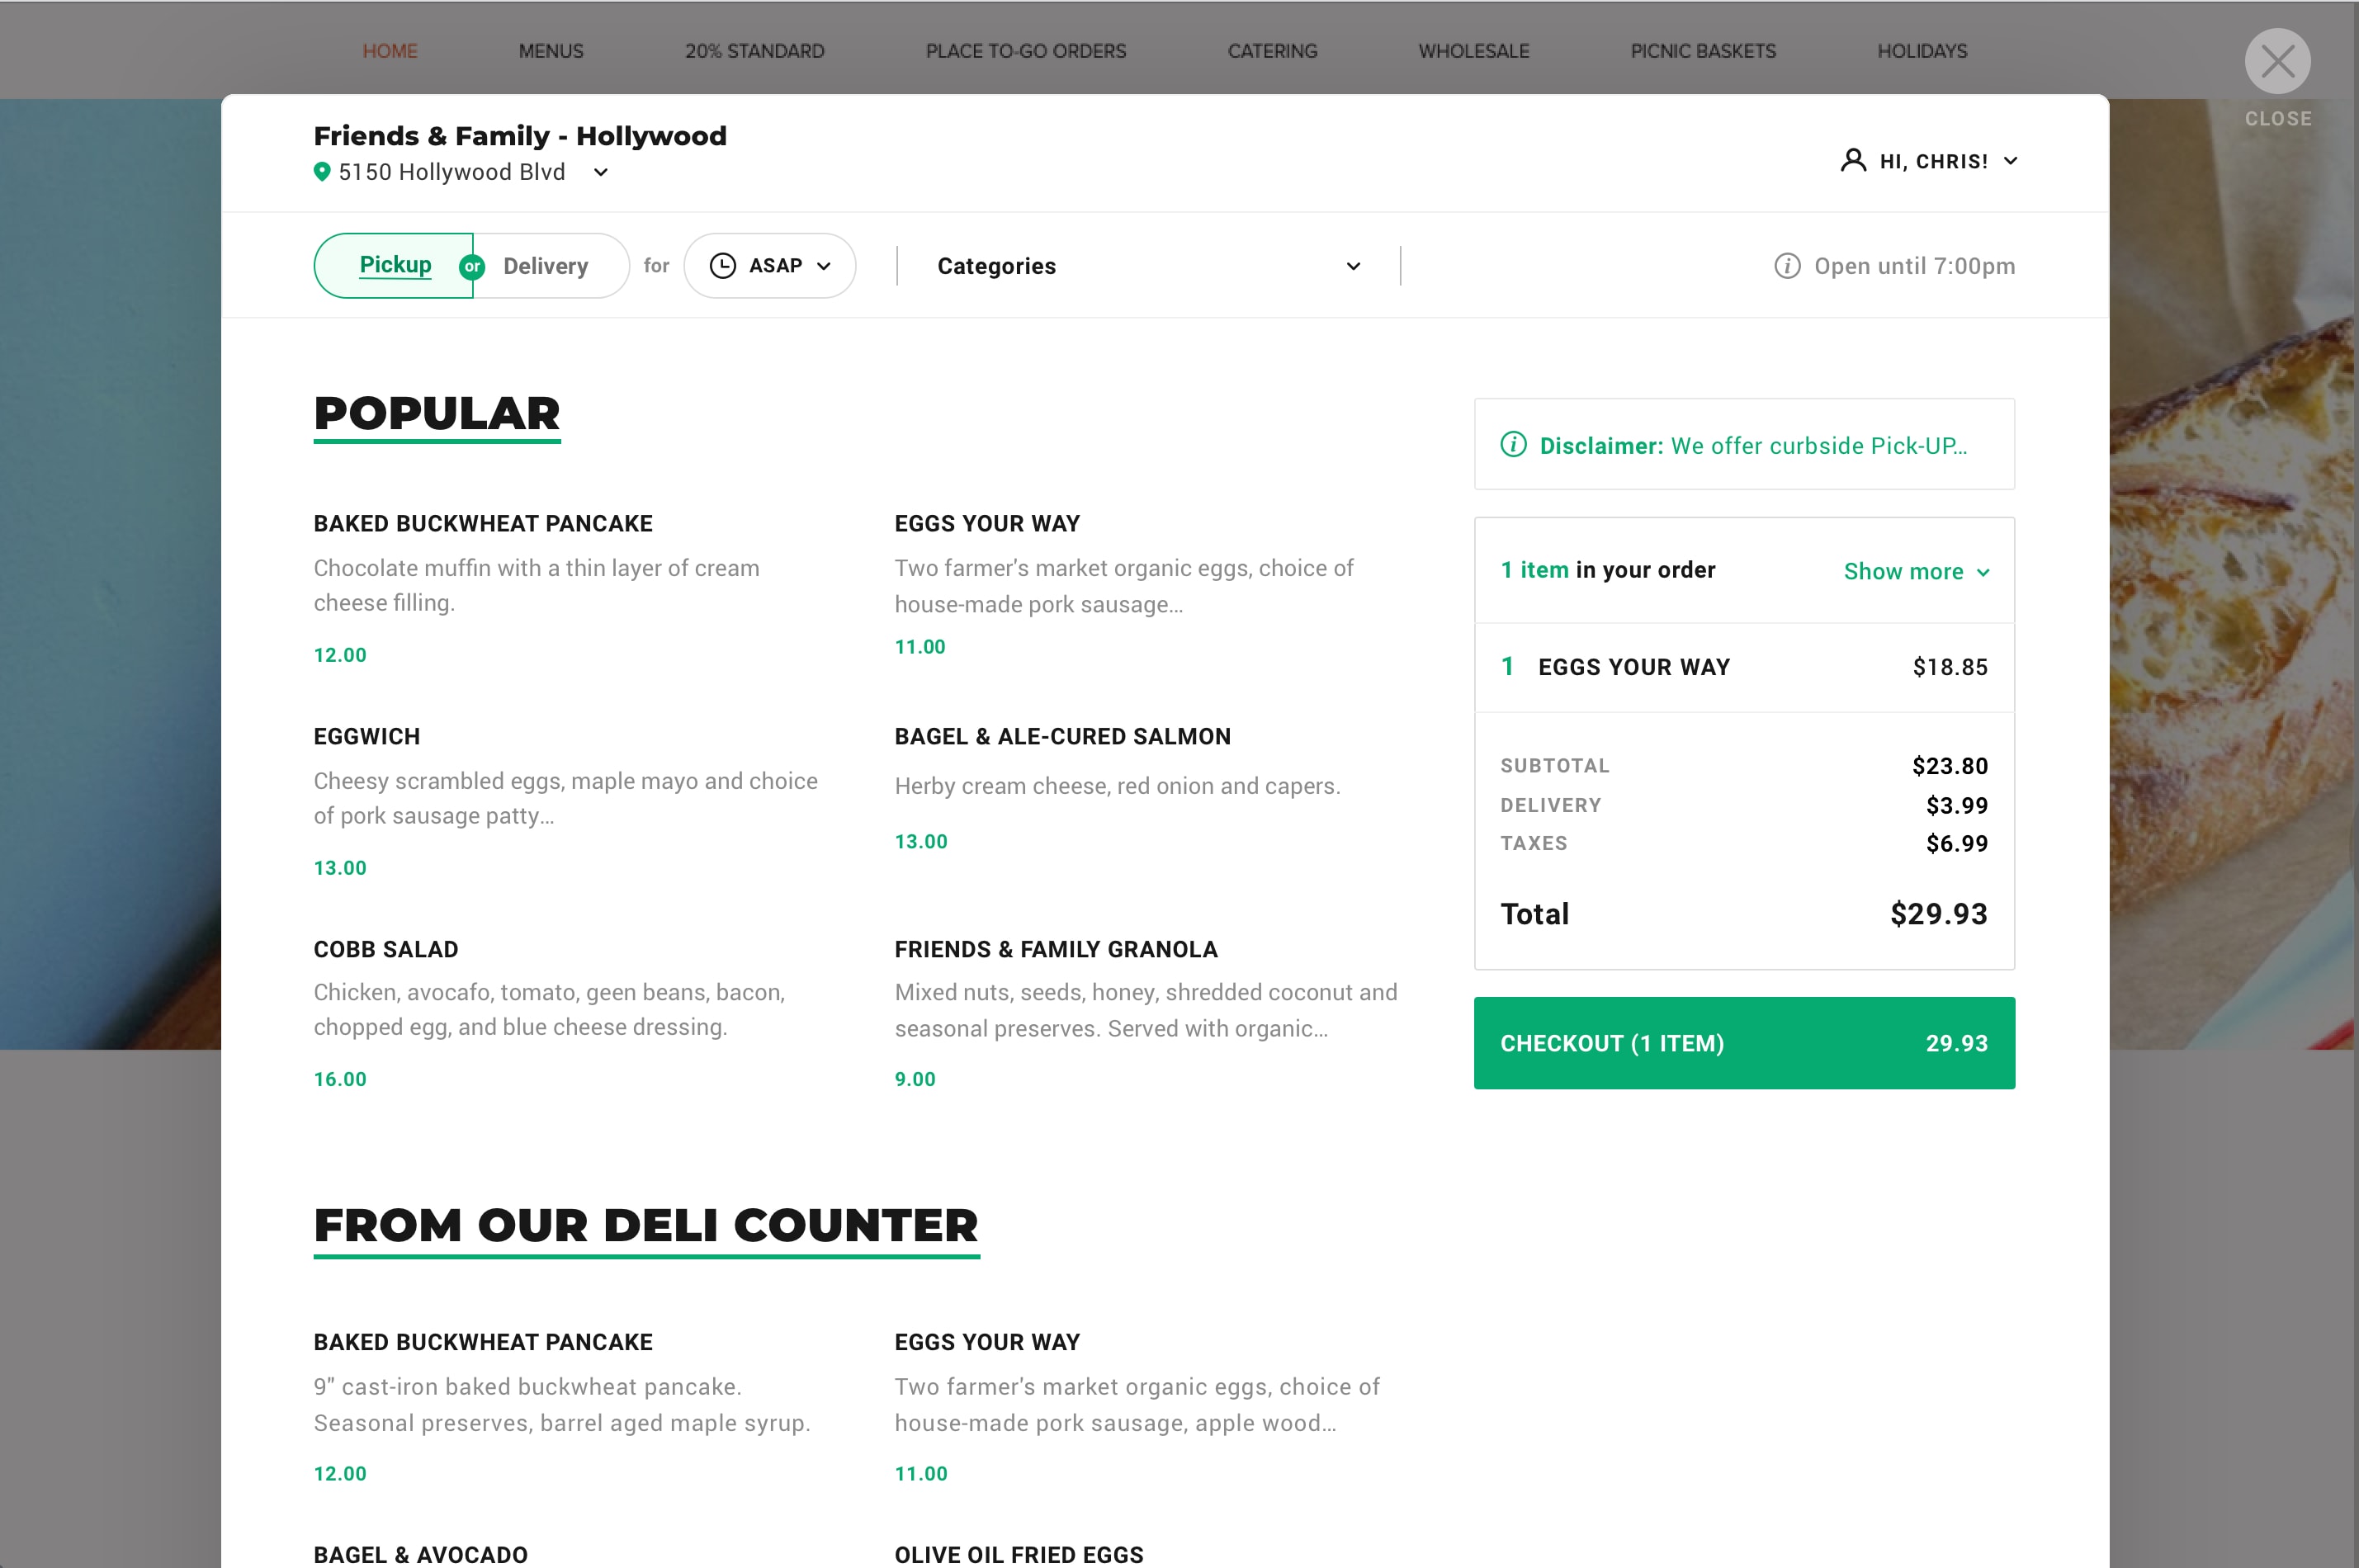
Task: Open the Menus navigation item
Action: tap(550, 51)
